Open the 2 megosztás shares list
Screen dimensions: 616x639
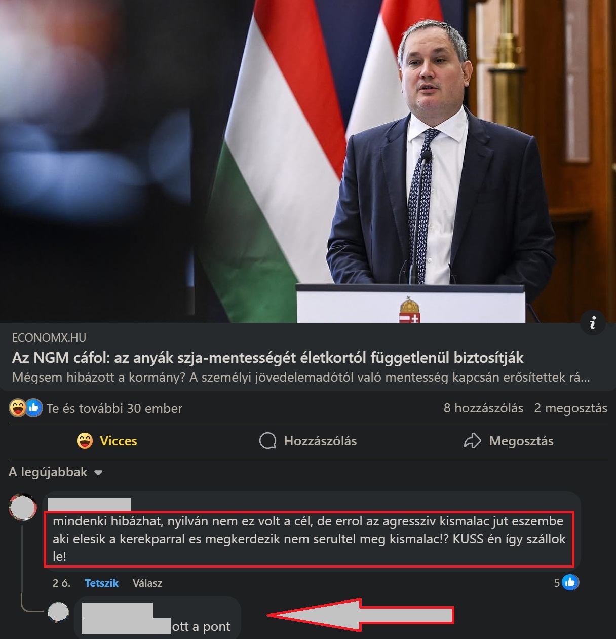[570, 408]
